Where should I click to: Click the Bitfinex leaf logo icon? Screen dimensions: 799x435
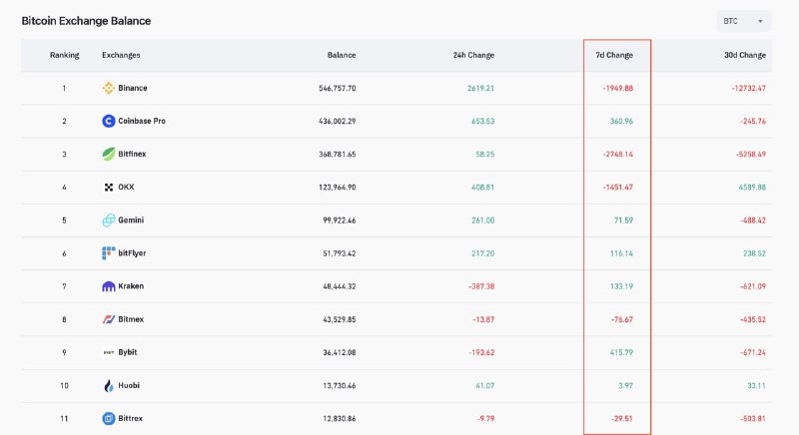tap(108, 155)
